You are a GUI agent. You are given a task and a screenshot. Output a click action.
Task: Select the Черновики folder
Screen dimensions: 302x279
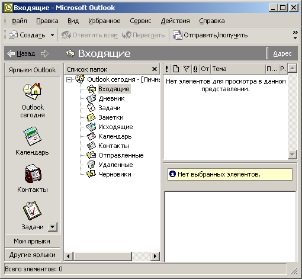tap(115, 174)
